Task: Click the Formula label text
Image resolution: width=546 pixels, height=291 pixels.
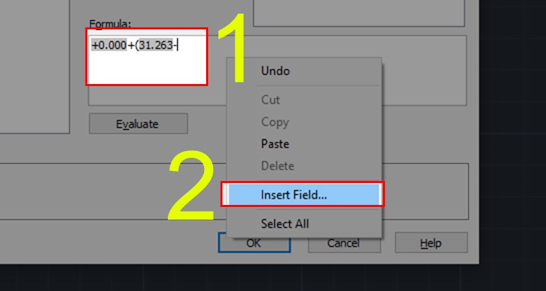Action: (106, 23)
